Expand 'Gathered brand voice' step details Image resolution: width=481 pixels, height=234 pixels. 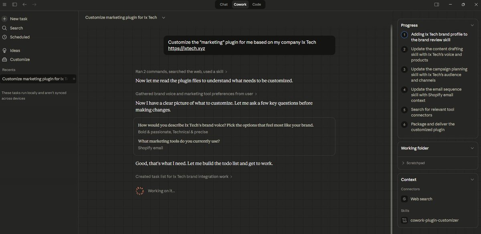pyautogui.click(x=196, y=94)
